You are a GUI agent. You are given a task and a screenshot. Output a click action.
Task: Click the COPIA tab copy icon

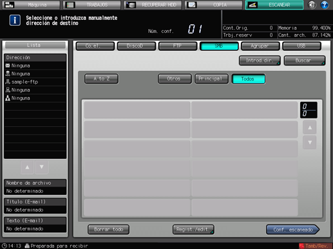point(191,5)
